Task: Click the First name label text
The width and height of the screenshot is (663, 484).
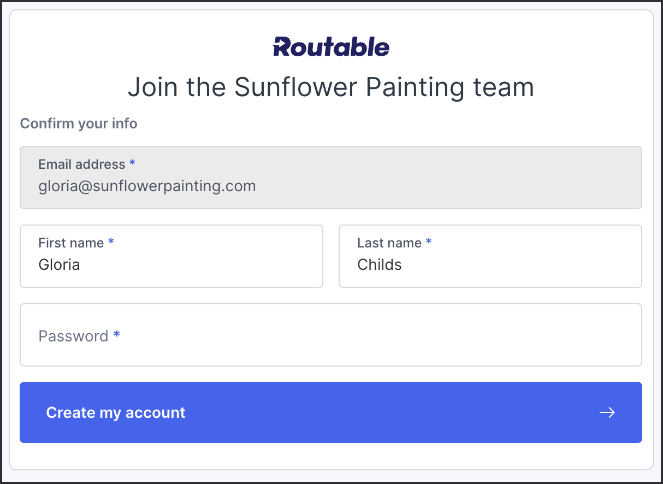Action: click(x=71, y=243)
